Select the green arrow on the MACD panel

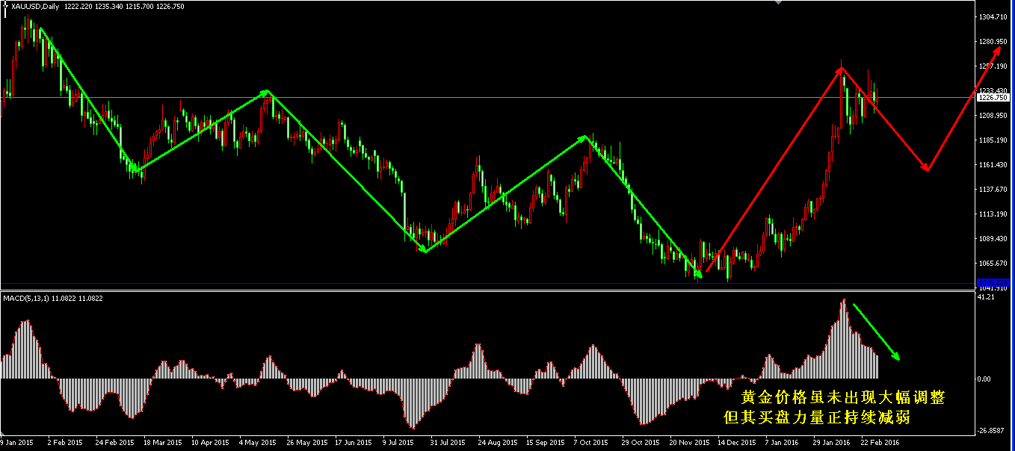pyautogui.click(x=876, y=332)
